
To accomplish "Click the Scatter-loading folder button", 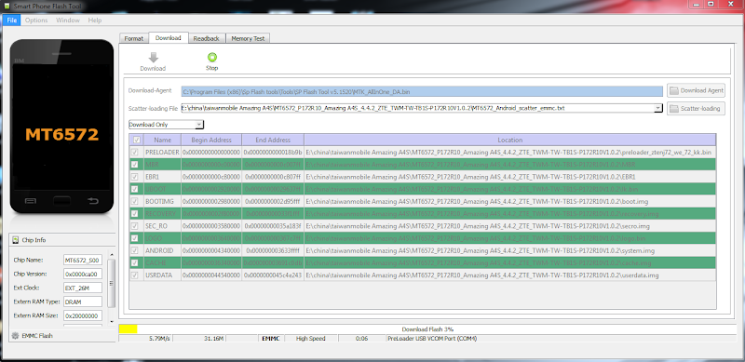I will click(x=696, y=109).
